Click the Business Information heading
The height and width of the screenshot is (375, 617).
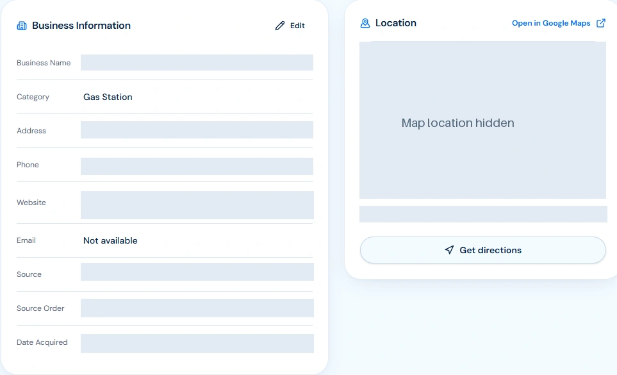(x=81, y=26)
